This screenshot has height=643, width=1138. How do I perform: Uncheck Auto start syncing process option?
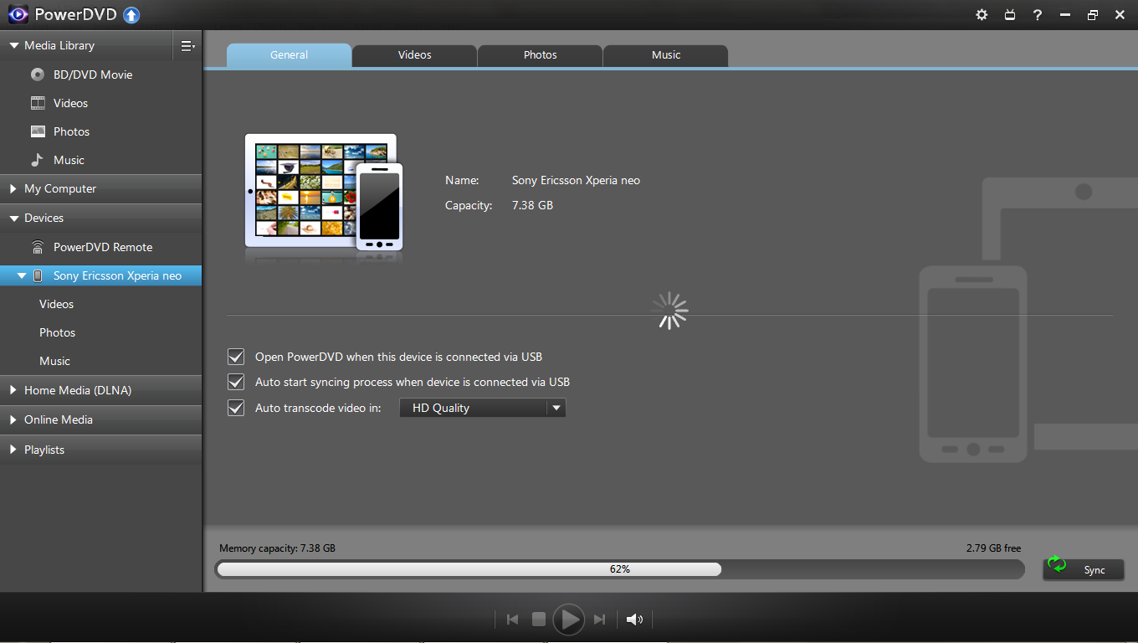(236, 382)
